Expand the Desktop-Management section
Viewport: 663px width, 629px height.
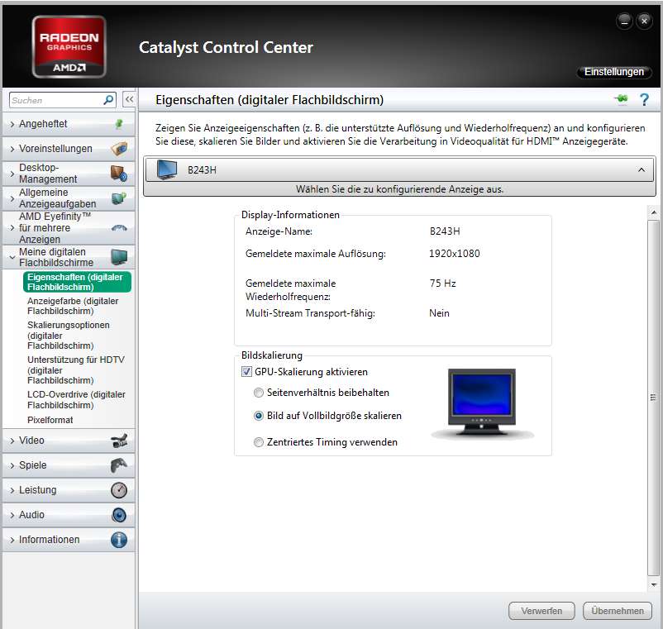click(69, 174)
